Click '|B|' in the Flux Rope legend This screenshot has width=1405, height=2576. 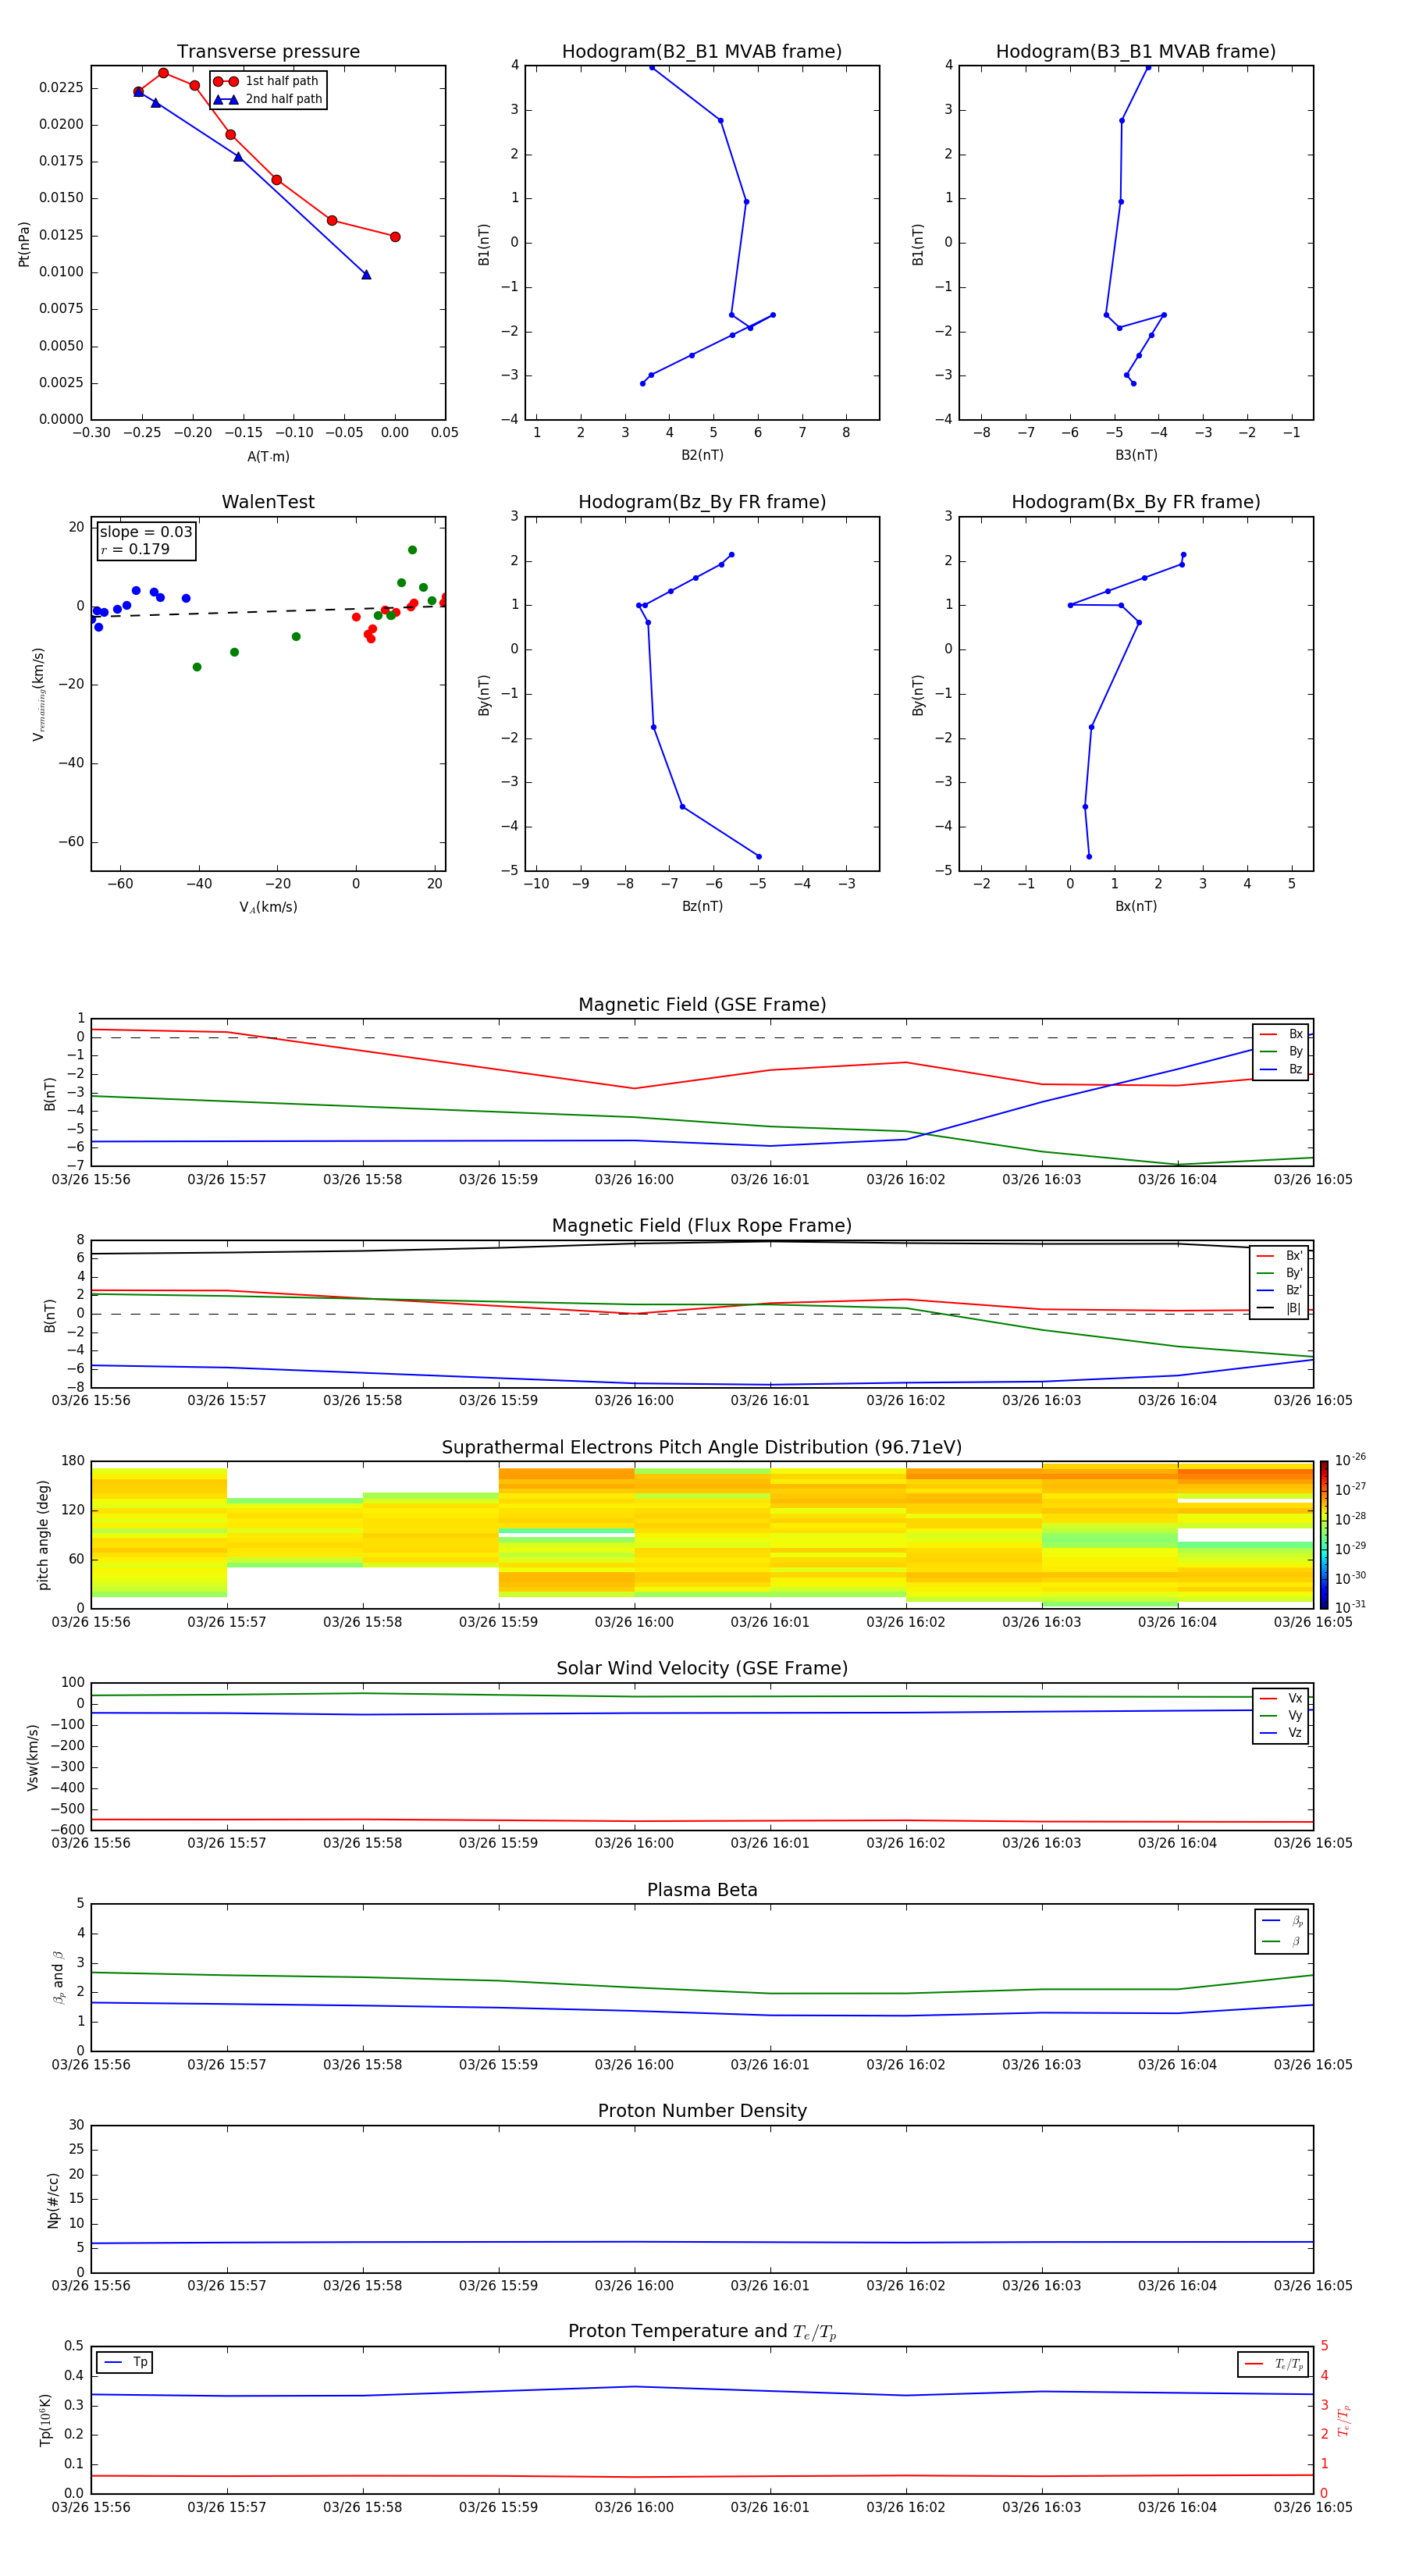pyautogui.click(x=1280, y=1308)
